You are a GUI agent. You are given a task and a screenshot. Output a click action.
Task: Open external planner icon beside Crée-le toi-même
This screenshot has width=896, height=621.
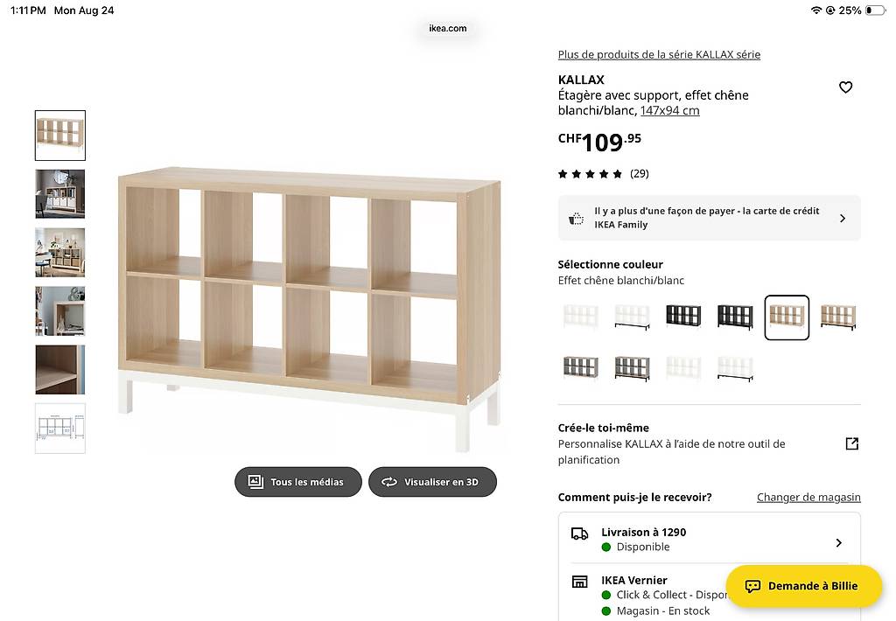coord(852,444)
